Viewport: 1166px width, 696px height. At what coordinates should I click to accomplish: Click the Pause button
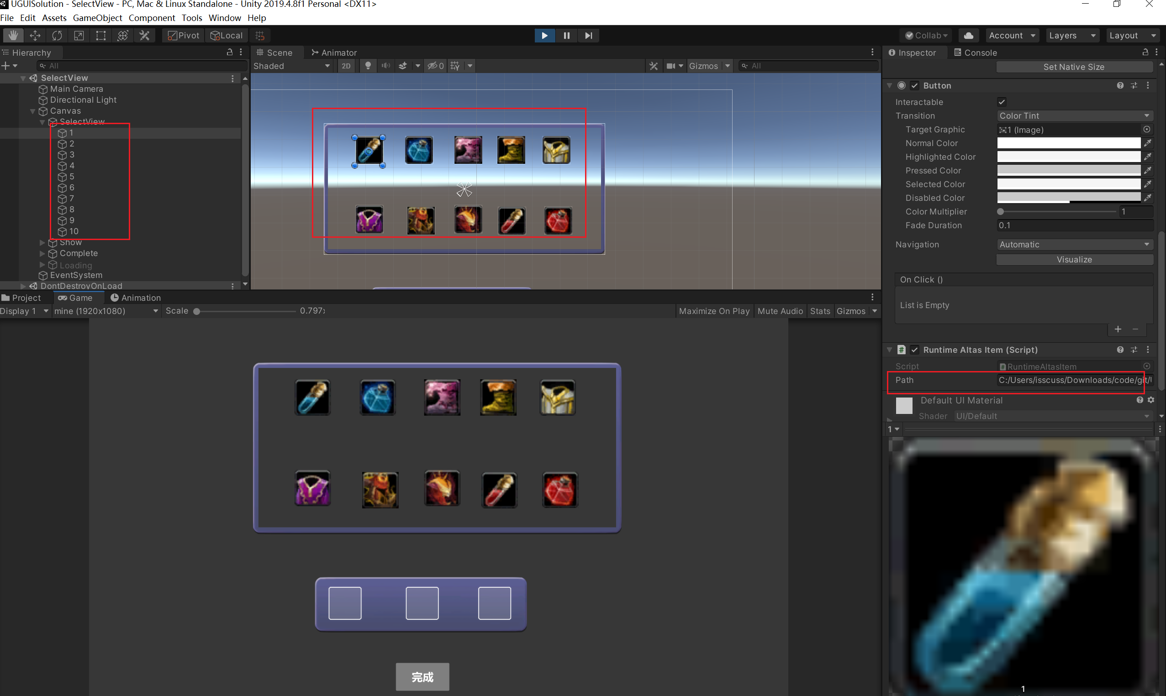tap(566, 36)
